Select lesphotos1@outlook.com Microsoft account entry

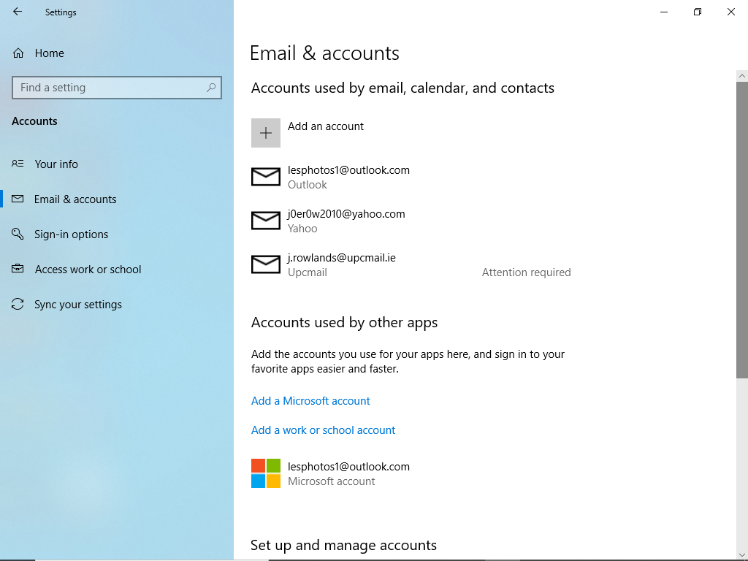pos(331,473)
